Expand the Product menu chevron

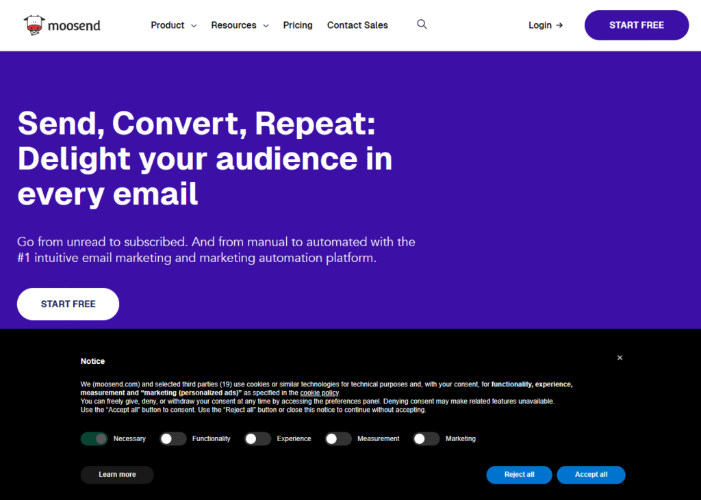point(194,26)
